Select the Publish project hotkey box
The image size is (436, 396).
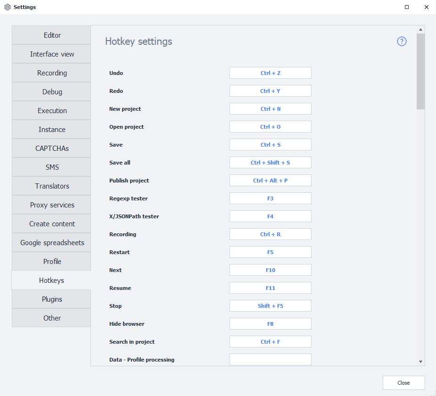click(x=270, y=181)
